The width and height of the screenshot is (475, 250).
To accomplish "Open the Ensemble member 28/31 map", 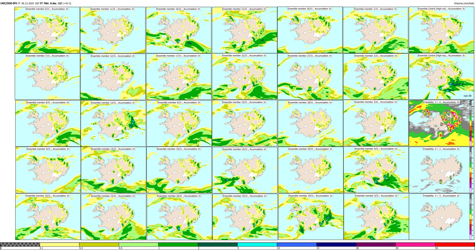I will point(310,123).
